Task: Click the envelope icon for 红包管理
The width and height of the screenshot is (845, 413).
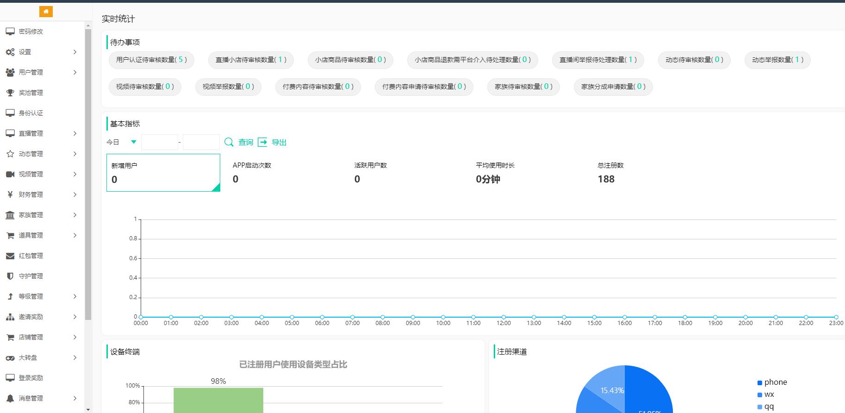Action: tap(10, 256)
